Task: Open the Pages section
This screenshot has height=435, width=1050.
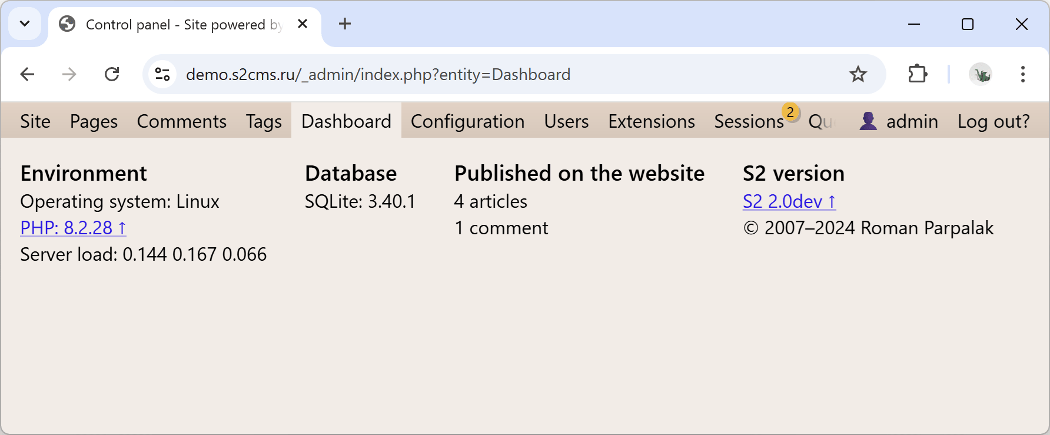Action: pos(94,121)
